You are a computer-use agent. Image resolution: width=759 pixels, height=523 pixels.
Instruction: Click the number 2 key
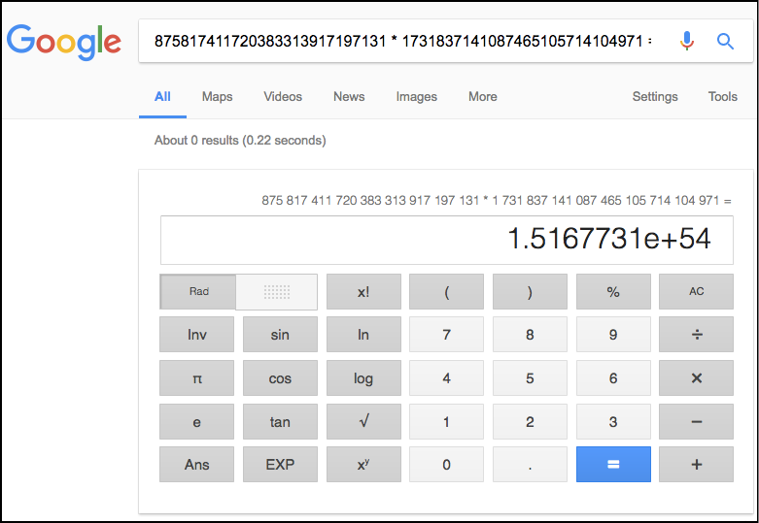(x=530, y=421)
